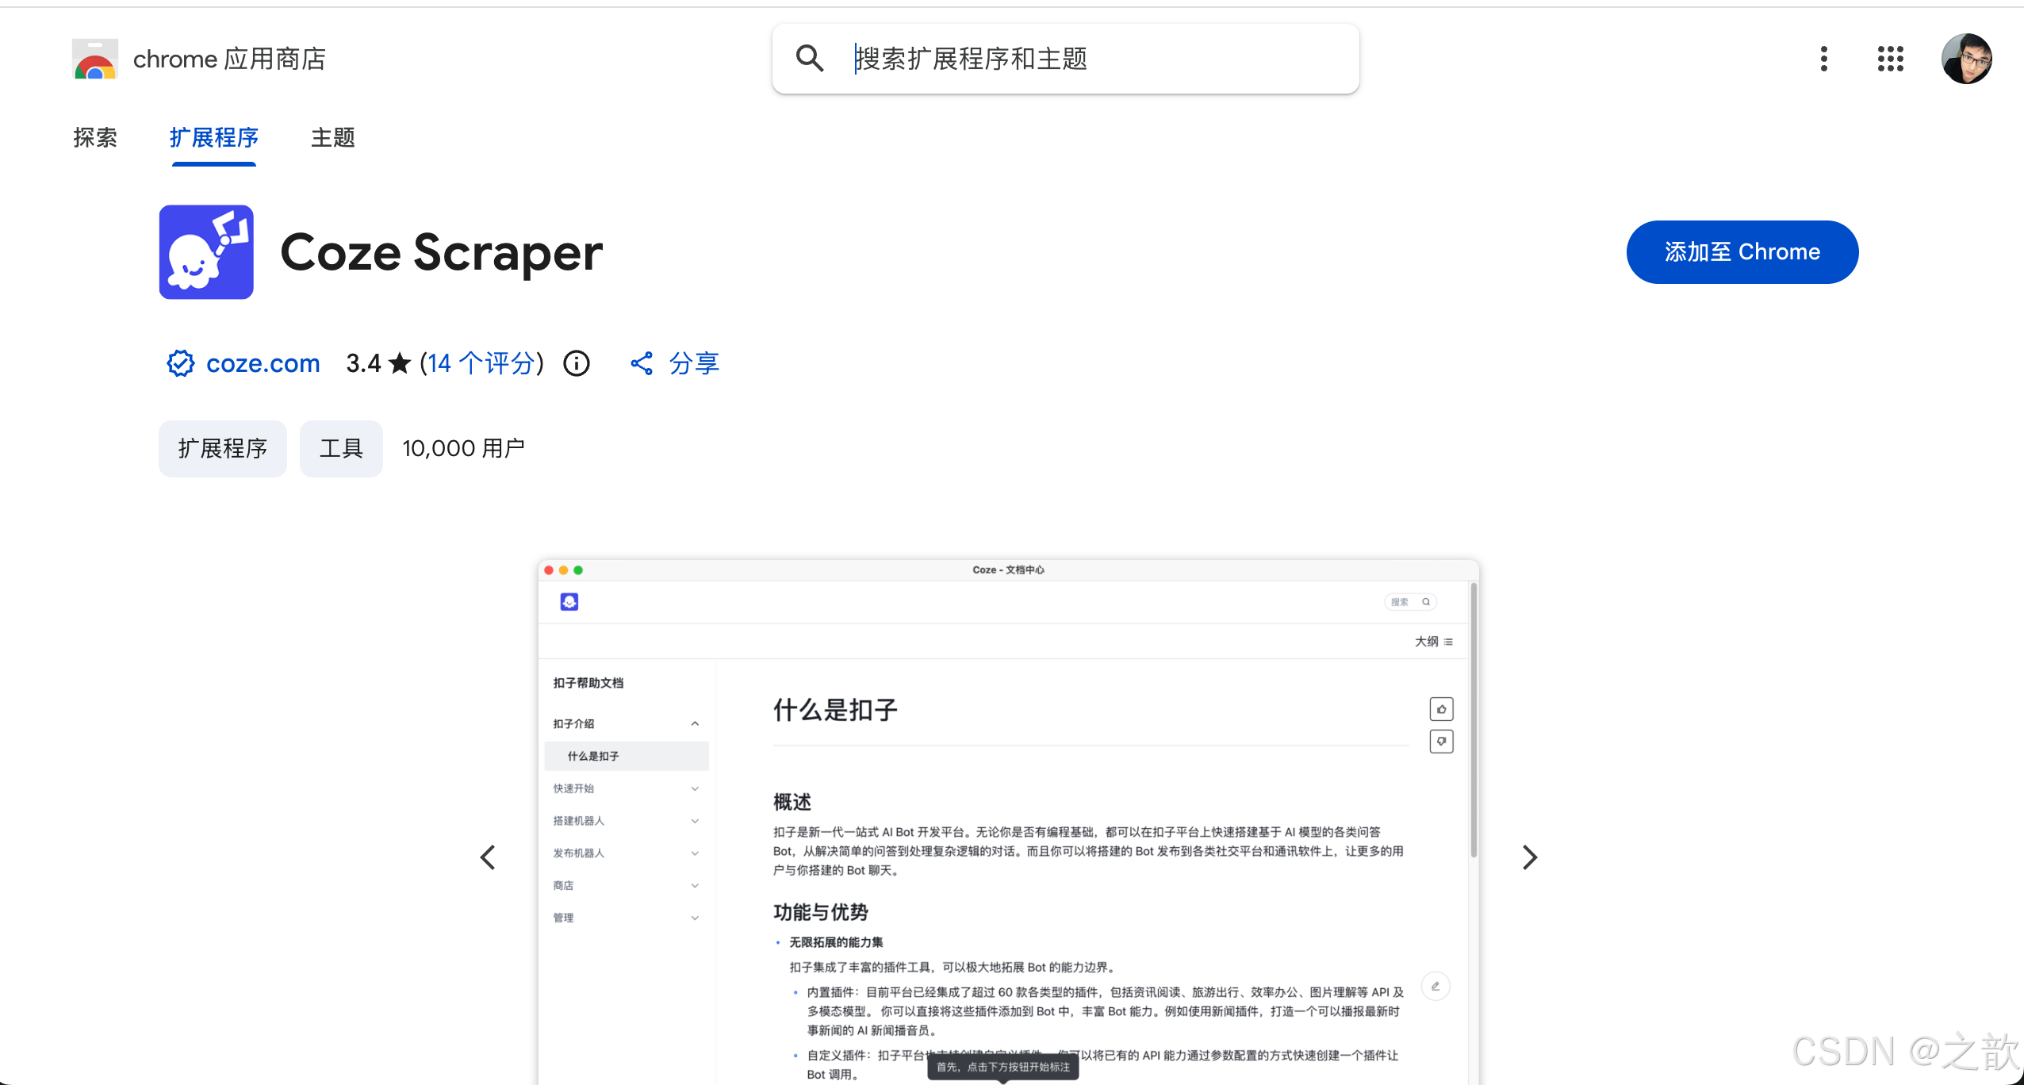
Task: Click the 大纲 outline icon in the preview
Action: (x=1447, y=641)
